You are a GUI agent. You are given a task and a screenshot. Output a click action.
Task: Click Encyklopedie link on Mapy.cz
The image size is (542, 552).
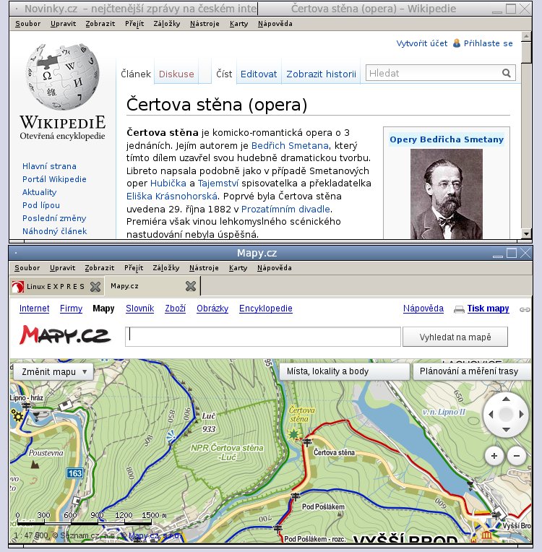pyautogui.click(x=265, y=309)
